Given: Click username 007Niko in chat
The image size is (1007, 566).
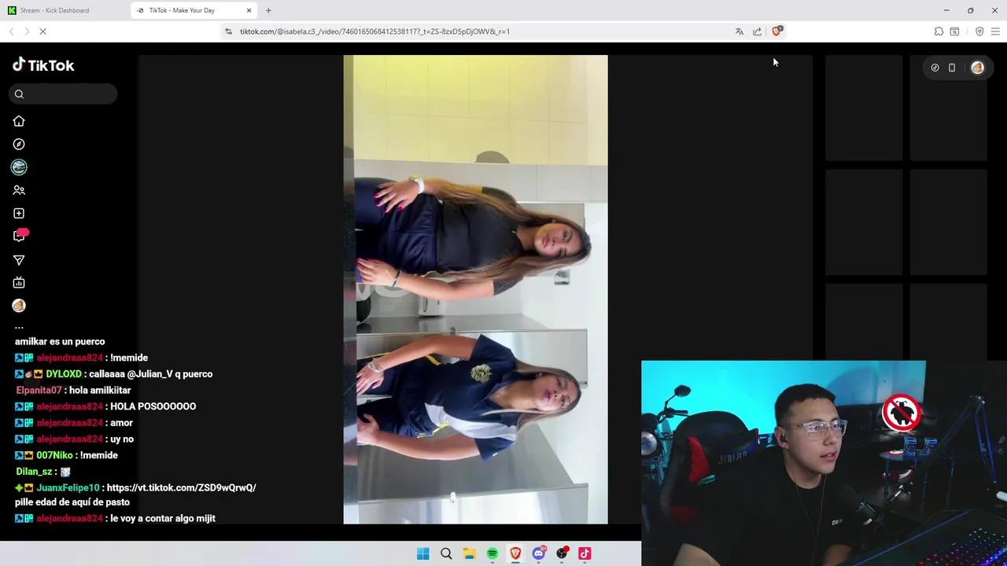Looking at the screenshot, I should coord(54,455).
